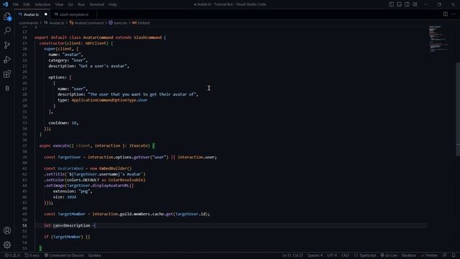This screenshot has width=460, height=259.
Task: Open the Blackbox panel in activity bar
Action: coord(7,88)
